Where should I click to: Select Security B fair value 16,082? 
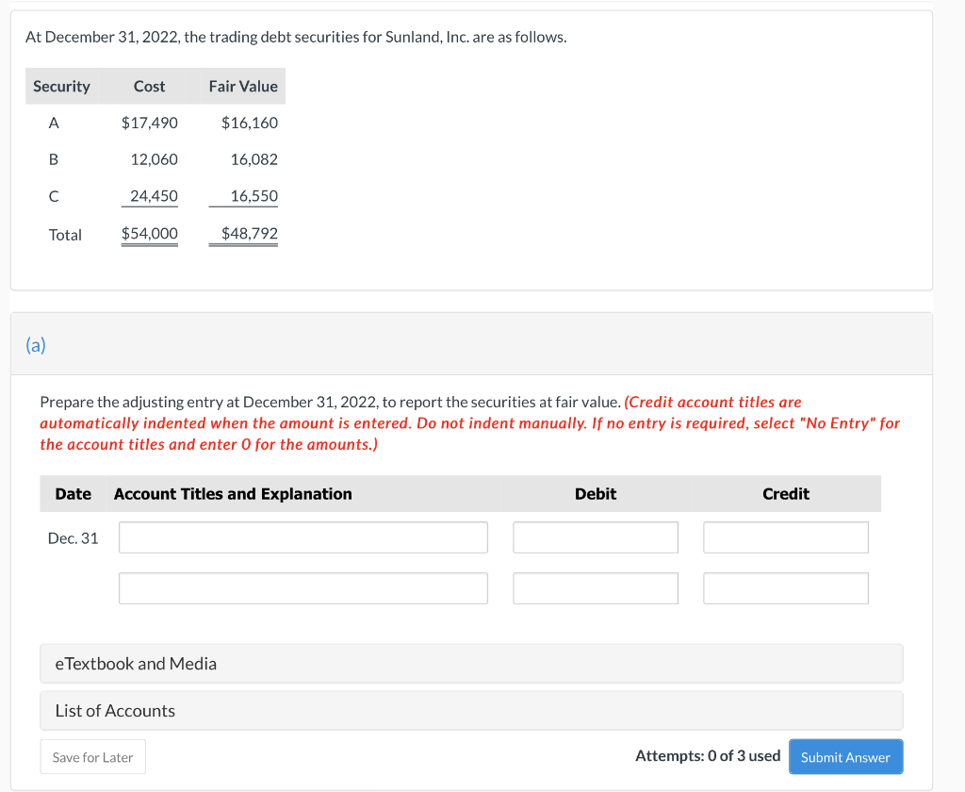click(254, 159)
